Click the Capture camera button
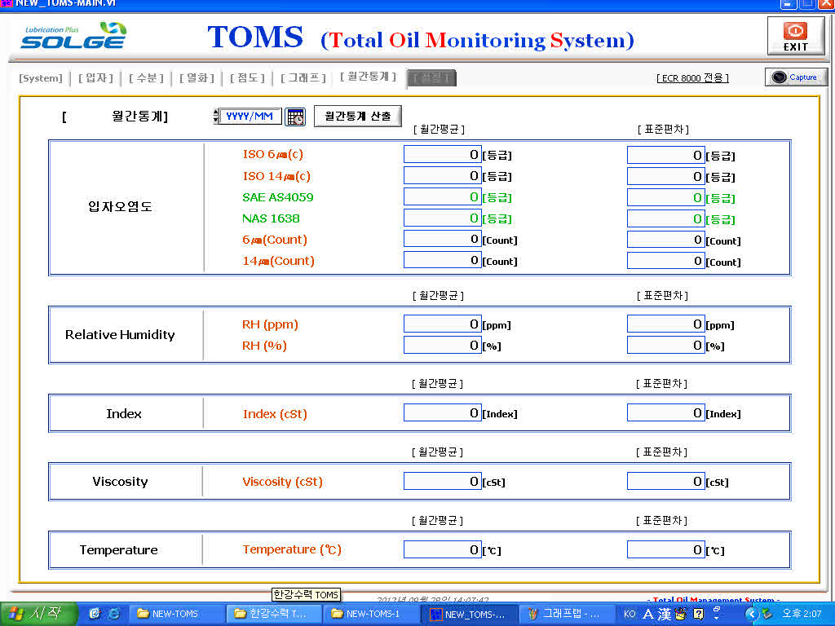 coord(796,77)
